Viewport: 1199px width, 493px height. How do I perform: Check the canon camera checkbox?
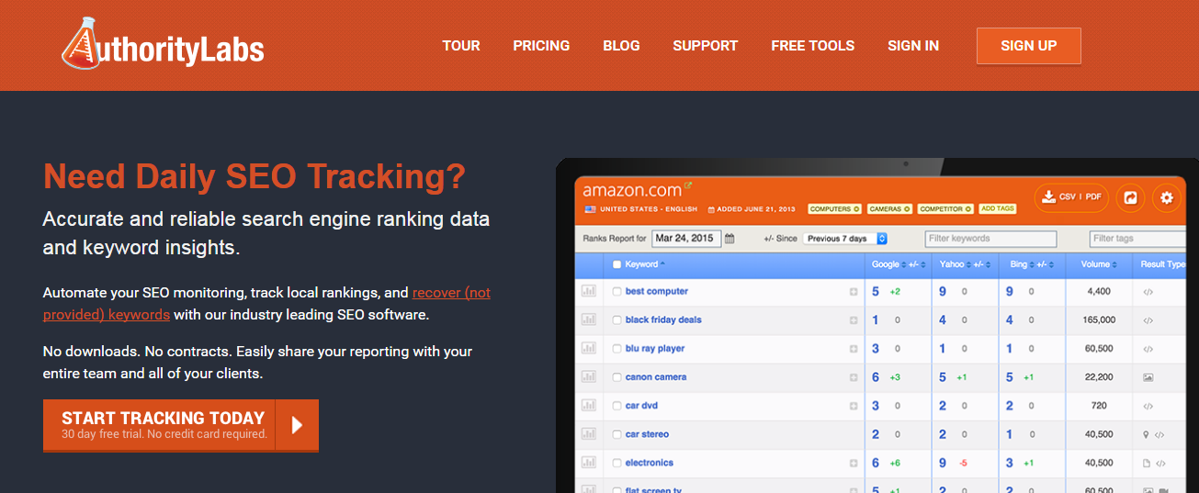pos(617,377)
